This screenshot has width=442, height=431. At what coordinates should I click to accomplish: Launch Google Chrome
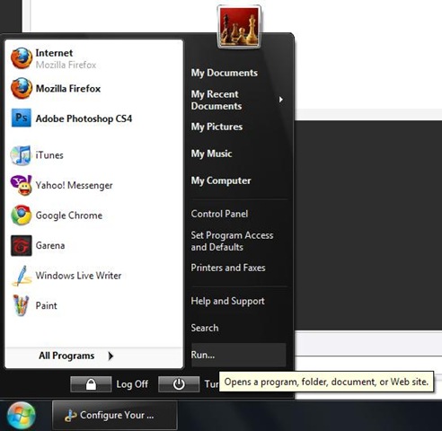(57, 215)
